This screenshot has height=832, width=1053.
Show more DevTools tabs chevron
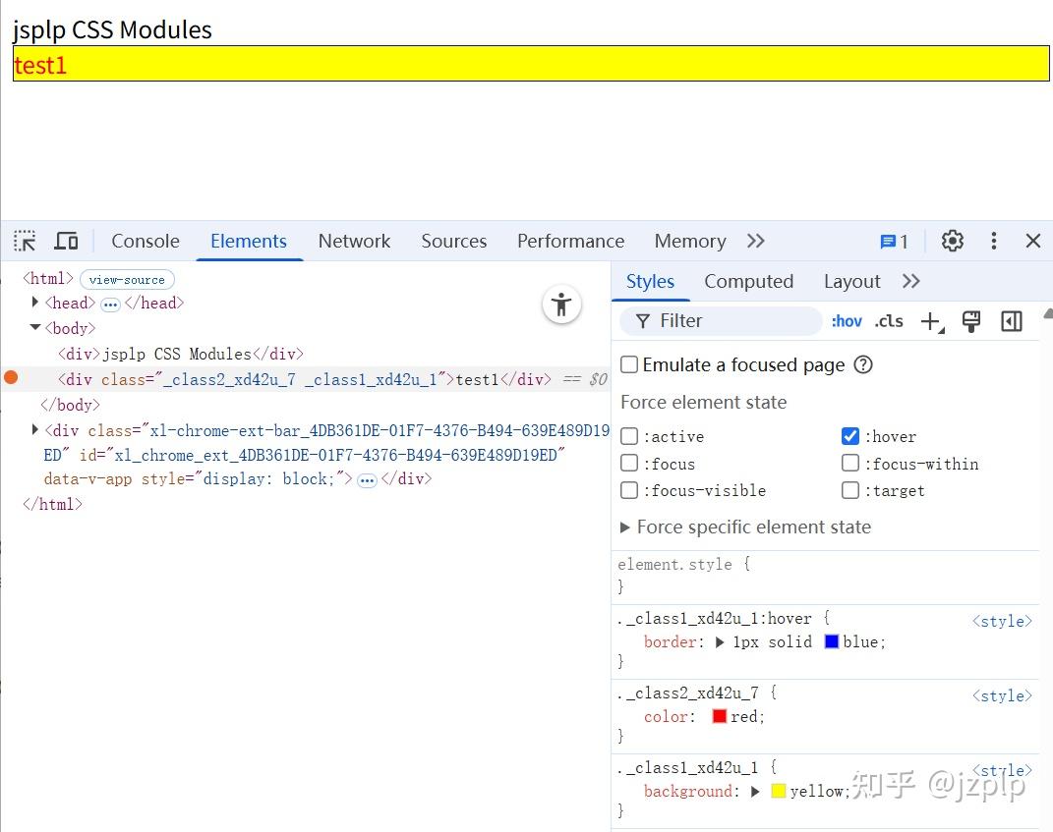[x=755, y=241]
